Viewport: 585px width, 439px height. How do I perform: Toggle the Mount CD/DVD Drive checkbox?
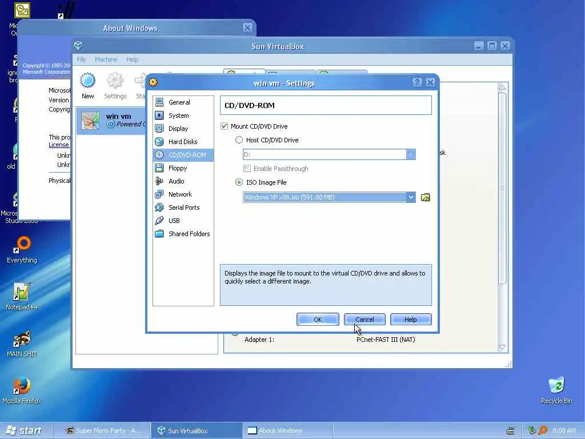[x=224, y=126]
